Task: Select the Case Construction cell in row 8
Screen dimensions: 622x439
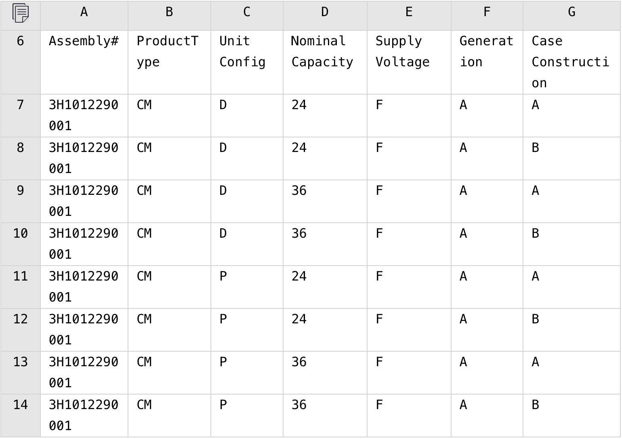Action: 572,158
